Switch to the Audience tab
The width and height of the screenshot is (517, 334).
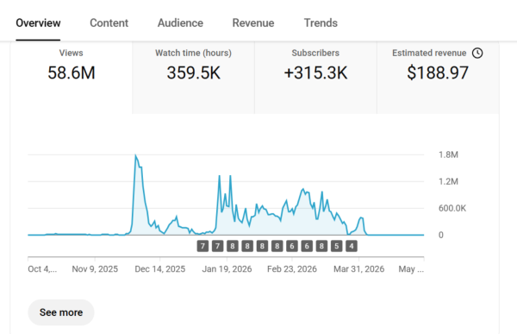[x=180, y=23]
